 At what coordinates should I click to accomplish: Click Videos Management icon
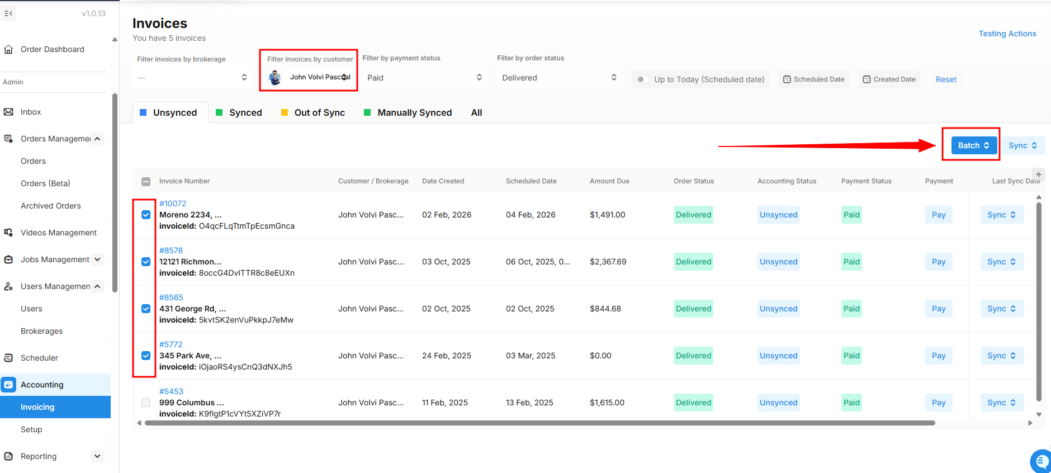coord(8,233)
